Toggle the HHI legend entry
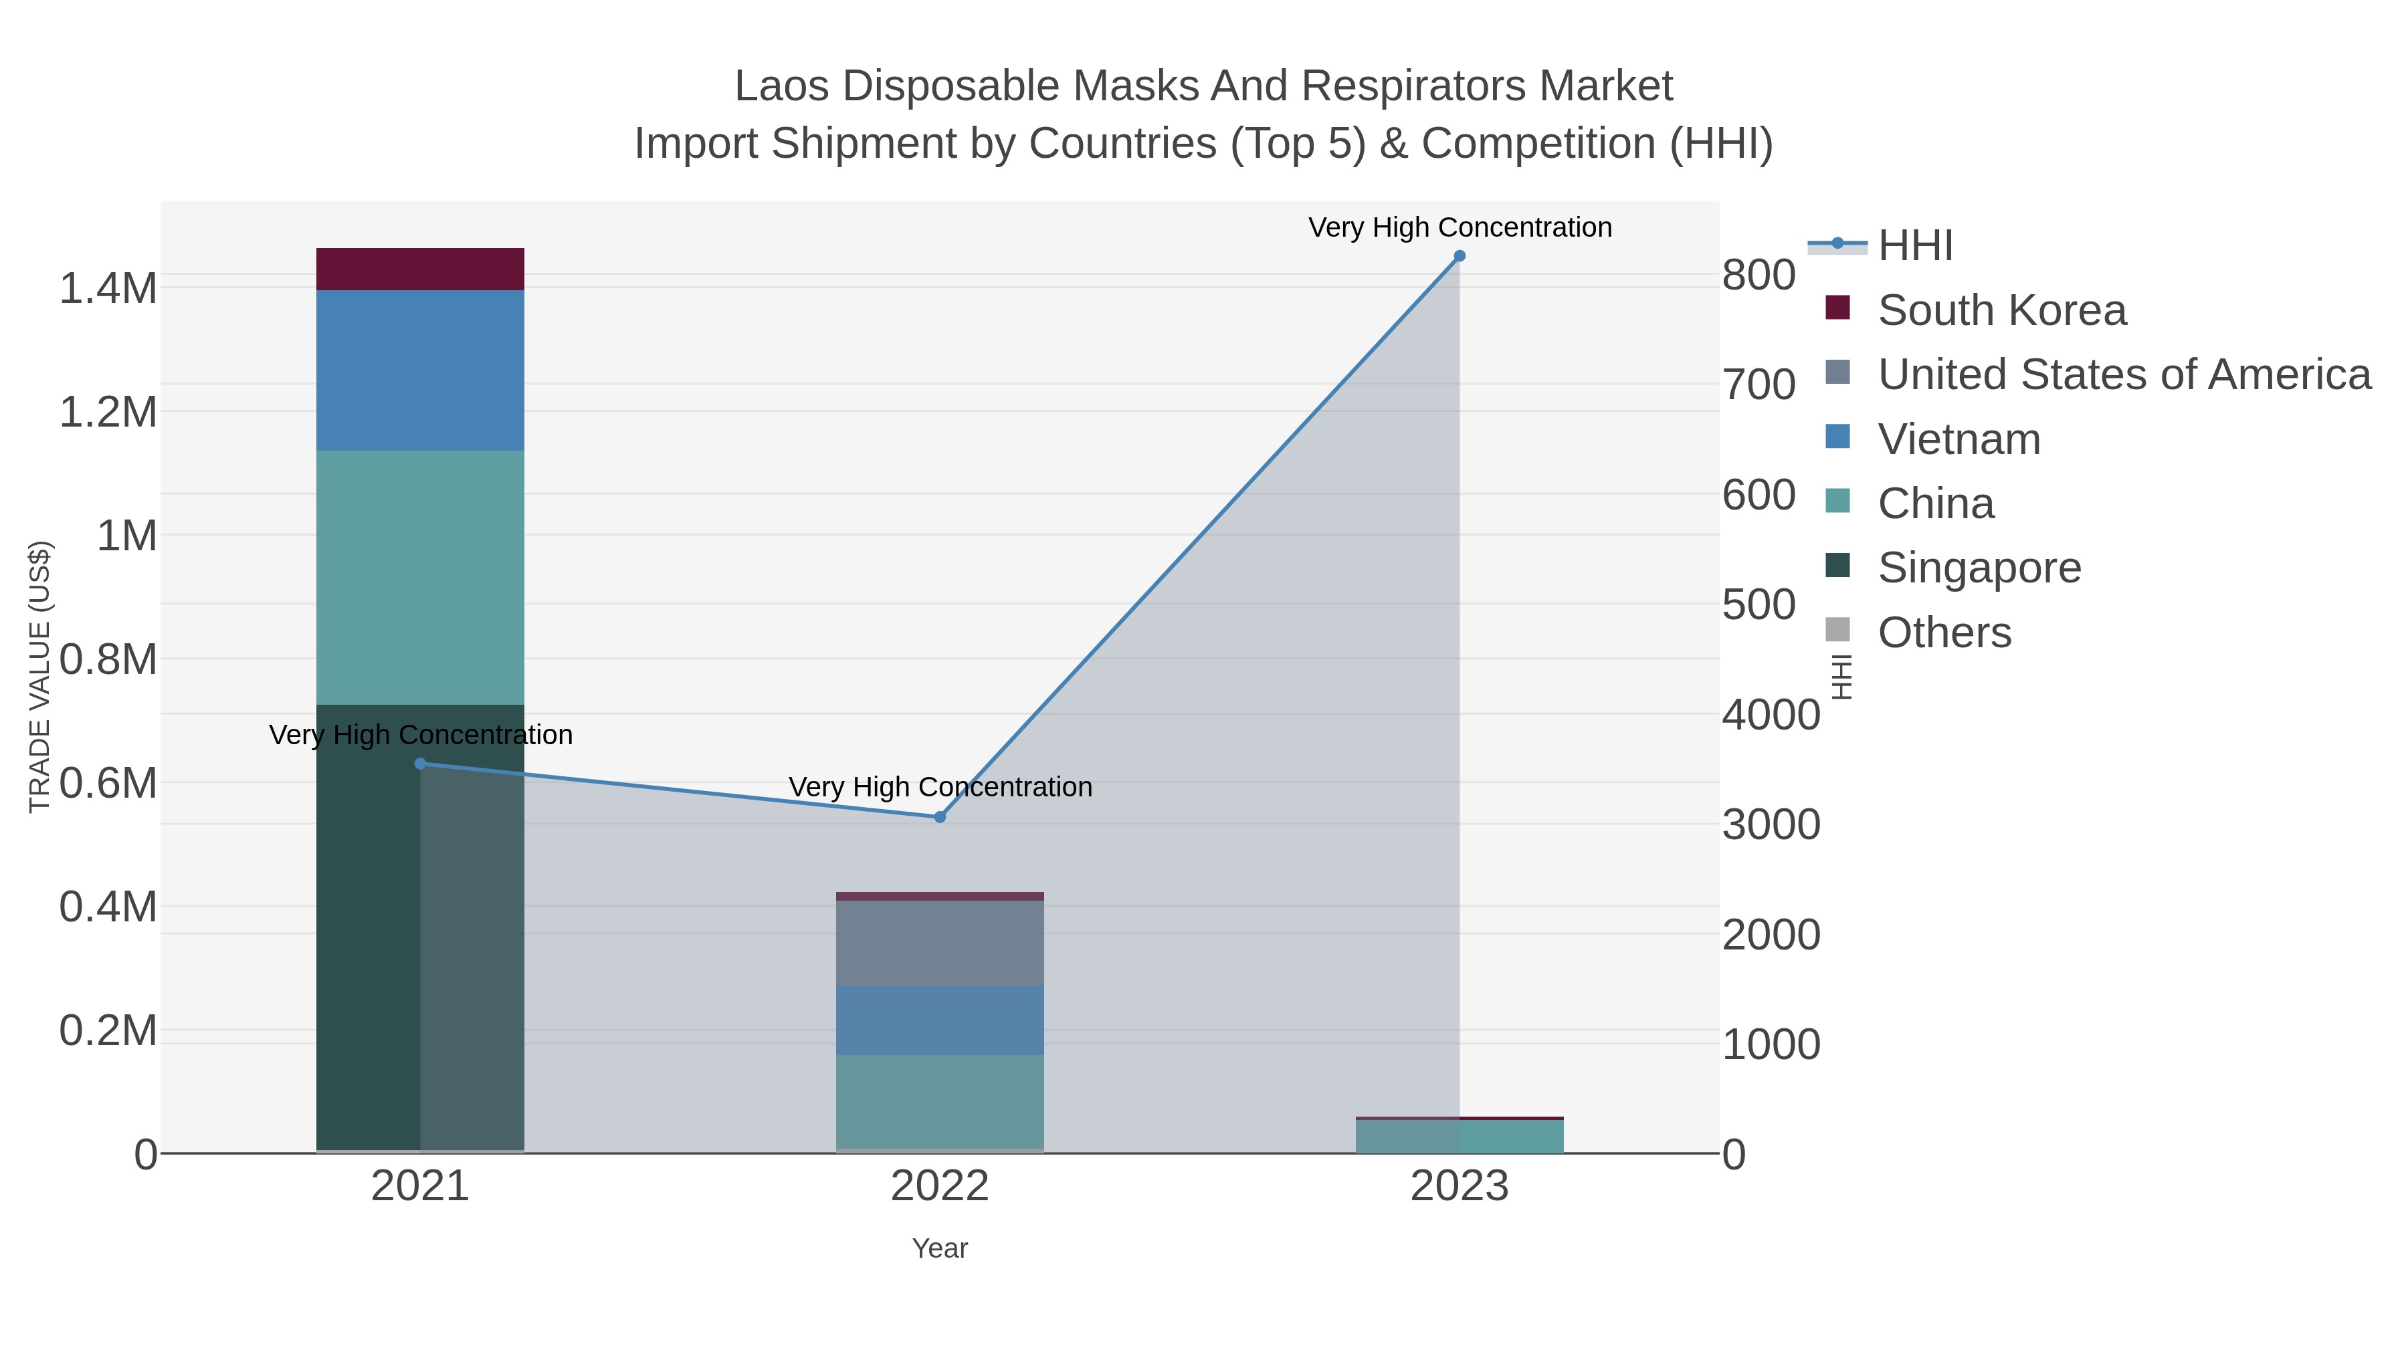This screenshot has width=2408, height=1354. point(1881,245)
